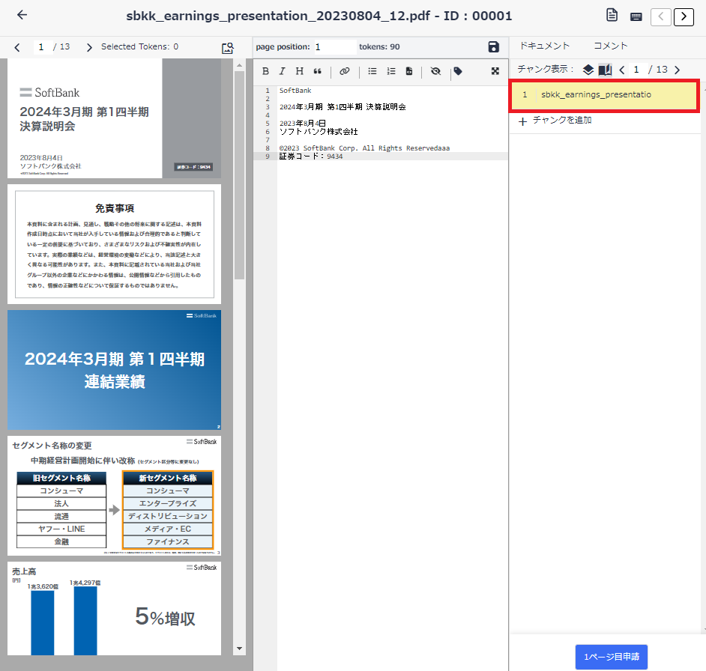Open the SoftBank title slide thumbnail

[115, 118]
